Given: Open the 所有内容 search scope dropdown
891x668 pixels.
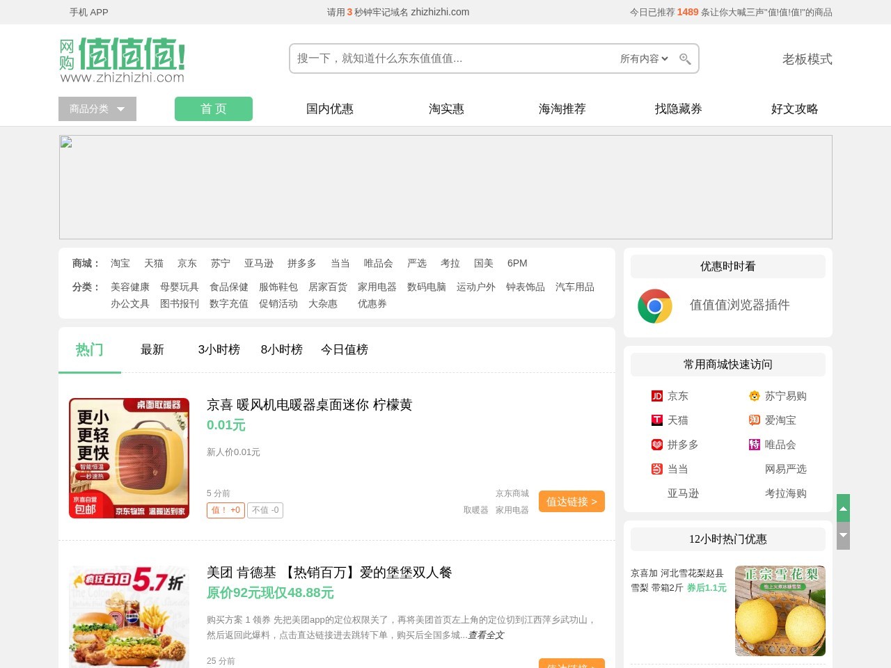Looking at the screenshot, I should click(x=644, y=58).
